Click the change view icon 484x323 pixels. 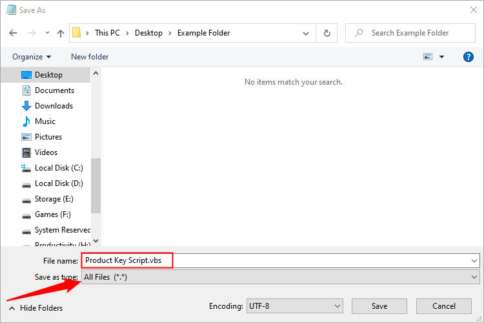click(x=427, y=57)
